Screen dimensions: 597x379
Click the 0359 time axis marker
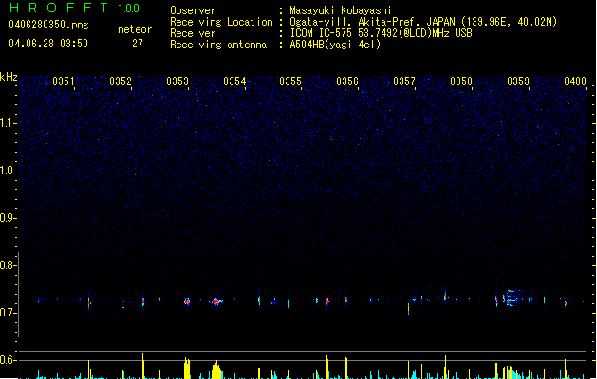pyautogui.click(x=518, y=81)
